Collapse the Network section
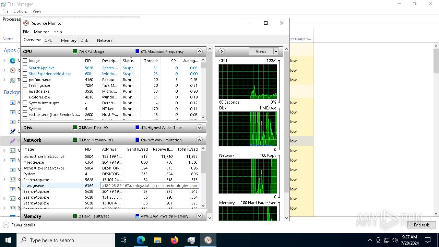Screen dimensions: 439x247 (199, 140)
